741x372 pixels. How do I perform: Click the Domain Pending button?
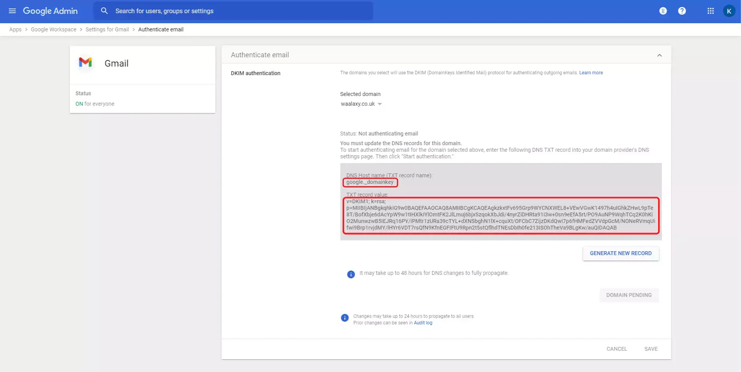629,295
